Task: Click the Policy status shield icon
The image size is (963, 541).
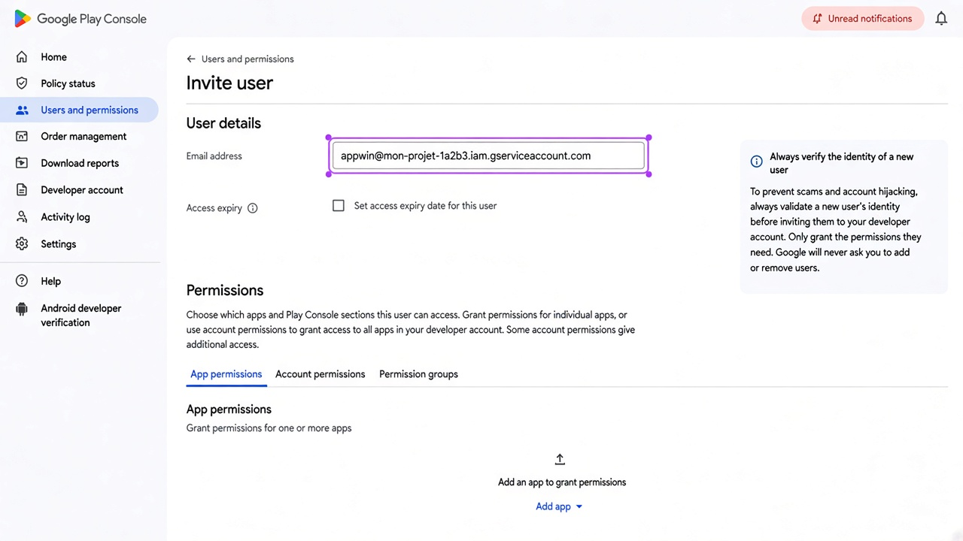Action: tap(22, 83)
